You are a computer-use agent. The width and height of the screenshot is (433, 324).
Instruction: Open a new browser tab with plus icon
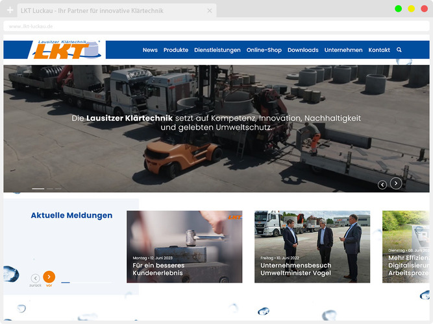(10, 11)
